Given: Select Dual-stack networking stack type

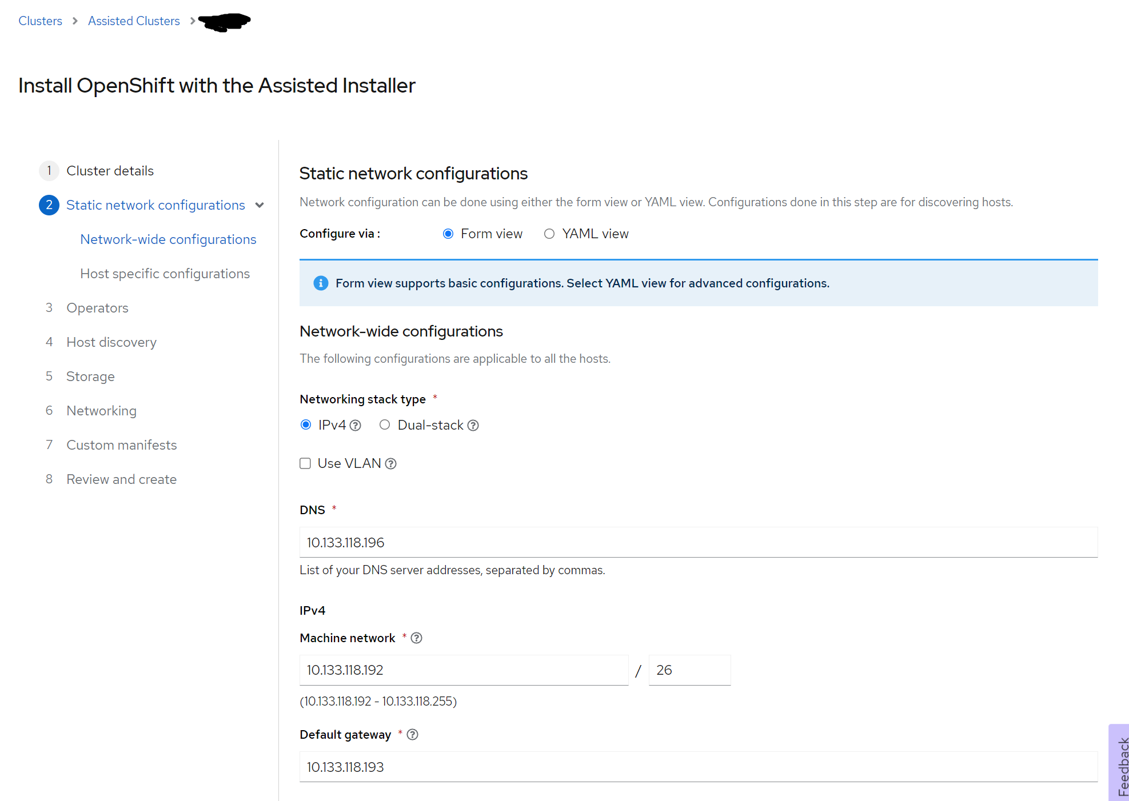Looking at the screenshot, I should [x=385, y=424].
